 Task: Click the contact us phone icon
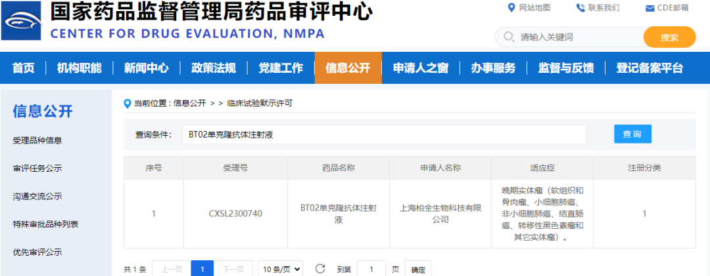click(x=580, y=8)
